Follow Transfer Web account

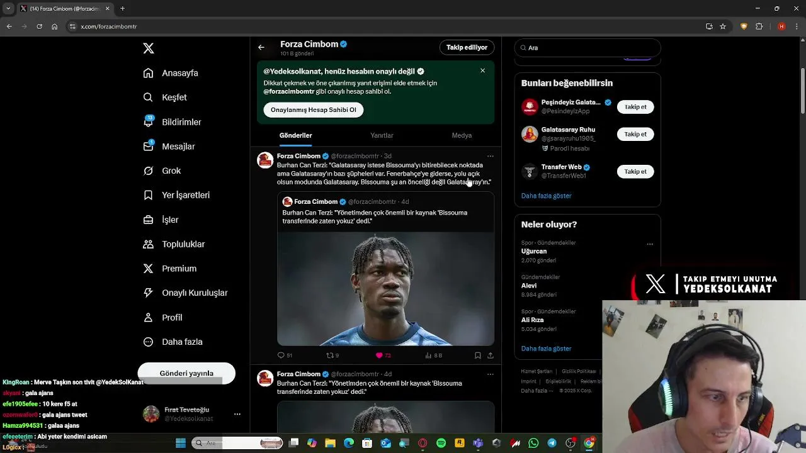635,171
